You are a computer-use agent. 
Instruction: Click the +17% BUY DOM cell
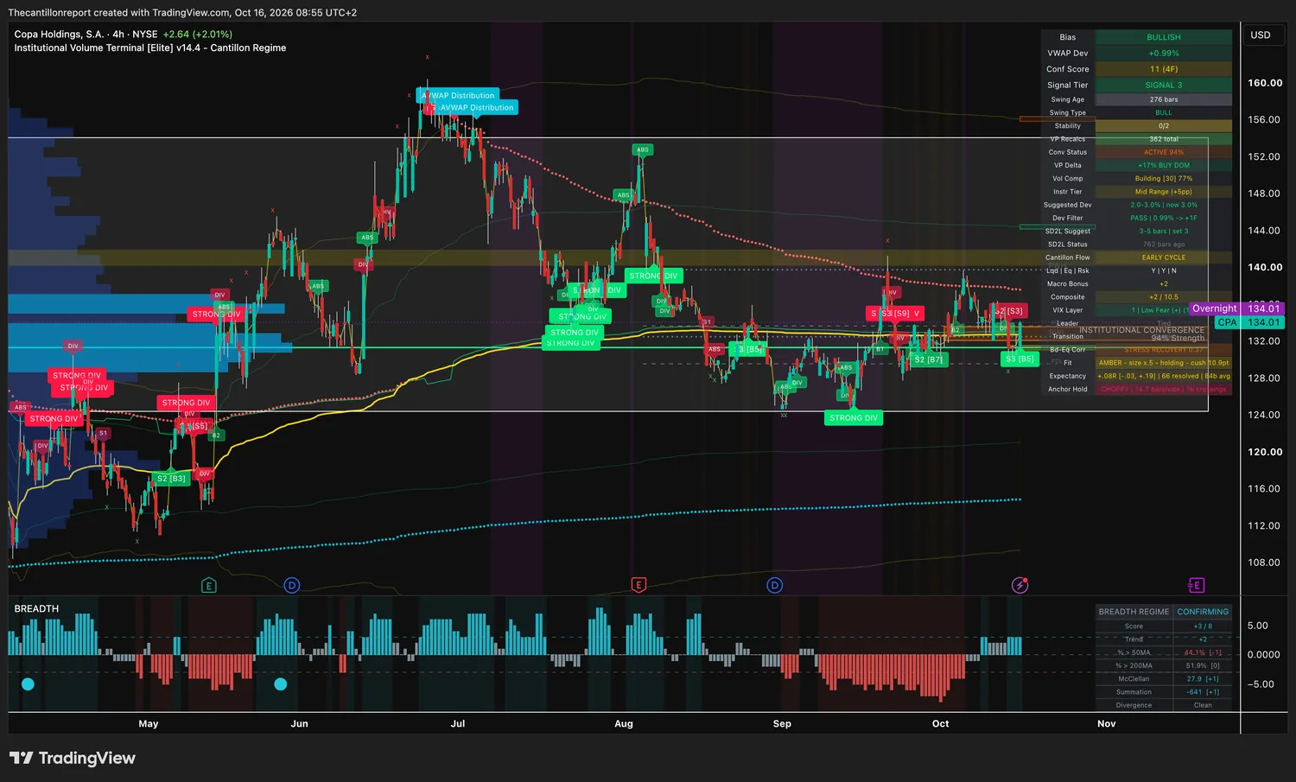pos(1164,165)
